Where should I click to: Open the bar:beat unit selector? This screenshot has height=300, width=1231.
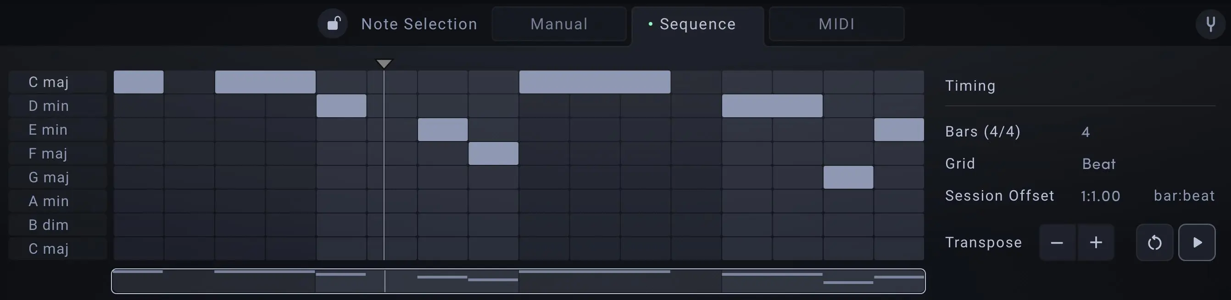pos(1184,196)
